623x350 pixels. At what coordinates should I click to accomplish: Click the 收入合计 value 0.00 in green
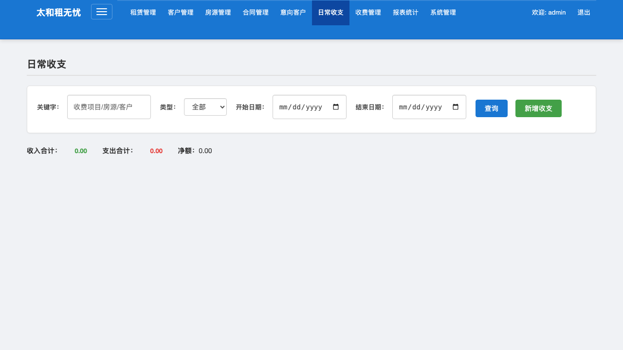[81, 151]
